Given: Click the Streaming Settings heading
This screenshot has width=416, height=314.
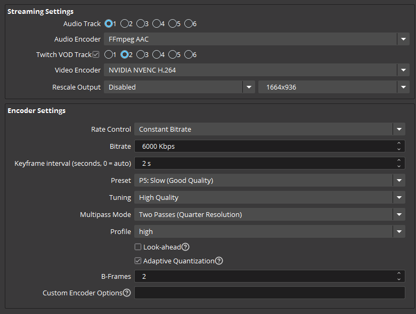Looking at the screenshot, I should (x=40, y=11).
